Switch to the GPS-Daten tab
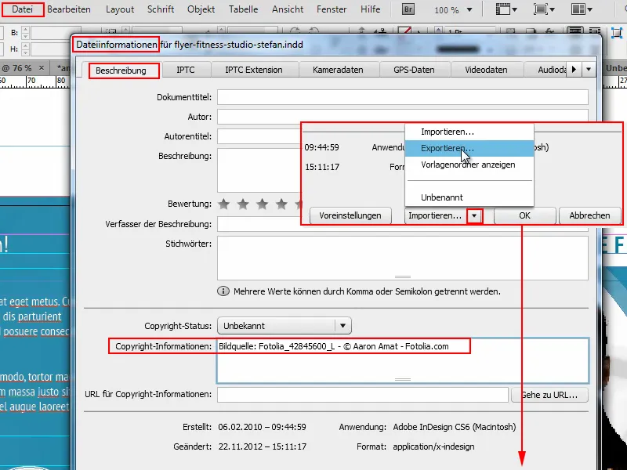The width and height of the screenshot is (627, 470). [x=414, y=70]
